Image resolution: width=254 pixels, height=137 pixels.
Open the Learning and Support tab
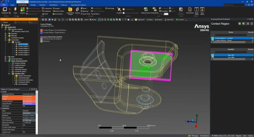(x=78, y=5)
